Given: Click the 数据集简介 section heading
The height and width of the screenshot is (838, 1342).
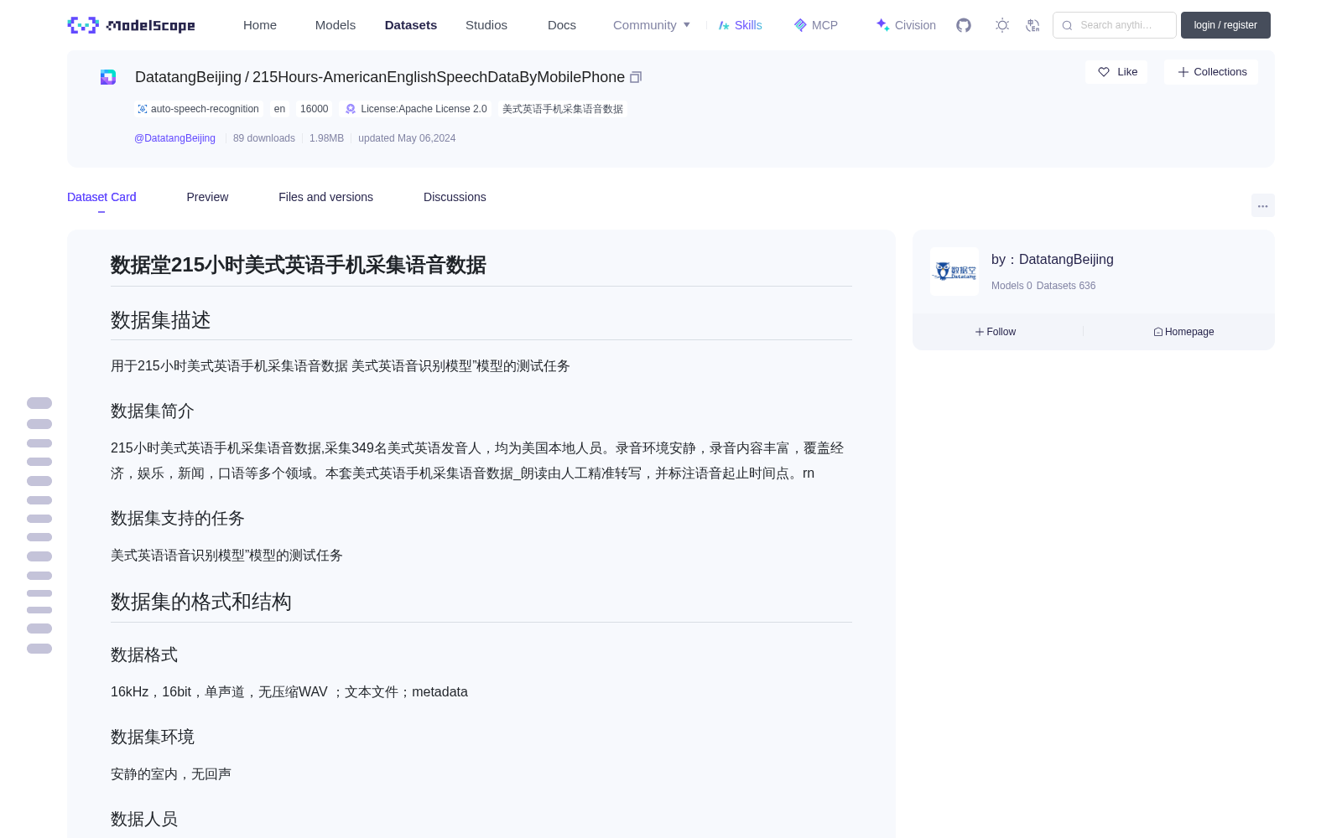Looking at the screenshot, I should coord(153,411).
